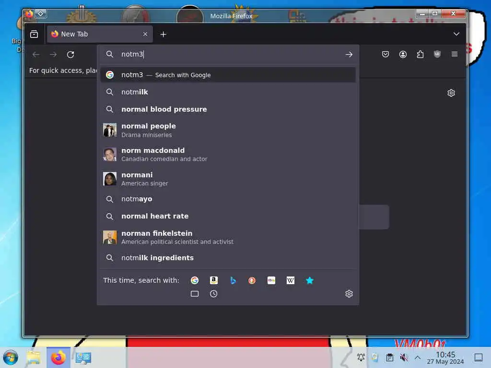Select 'norman finkelstein' suggestion
491x368 pixels.
[228, 237]
